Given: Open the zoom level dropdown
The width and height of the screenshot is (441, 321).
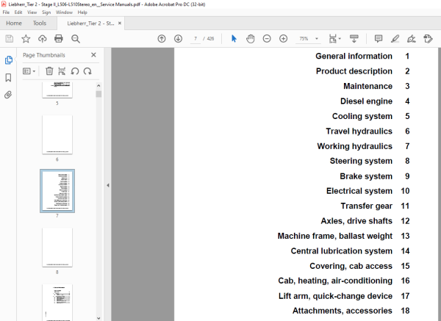Looking at the screenshot, I should click(x=317, y=39).
